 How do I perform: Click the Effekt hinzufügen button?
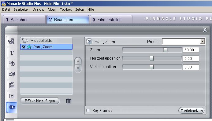40,101
